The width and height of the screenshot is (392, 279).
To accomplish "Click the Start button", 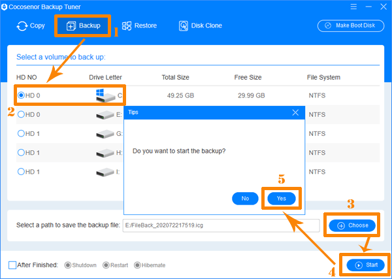I will coord(365,265).
